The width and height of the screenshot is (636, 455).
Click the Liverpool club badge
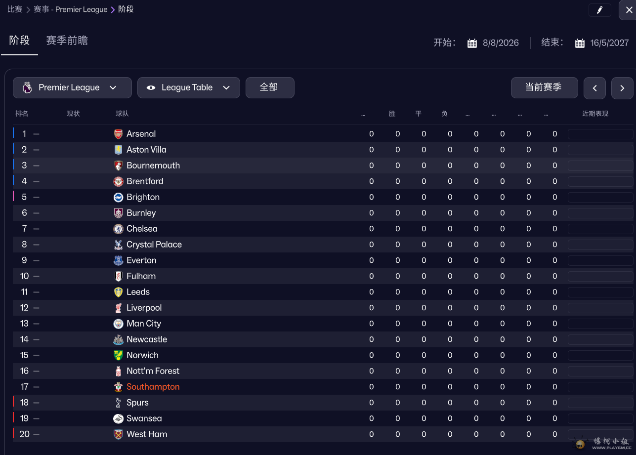click(x=118, y=308)
